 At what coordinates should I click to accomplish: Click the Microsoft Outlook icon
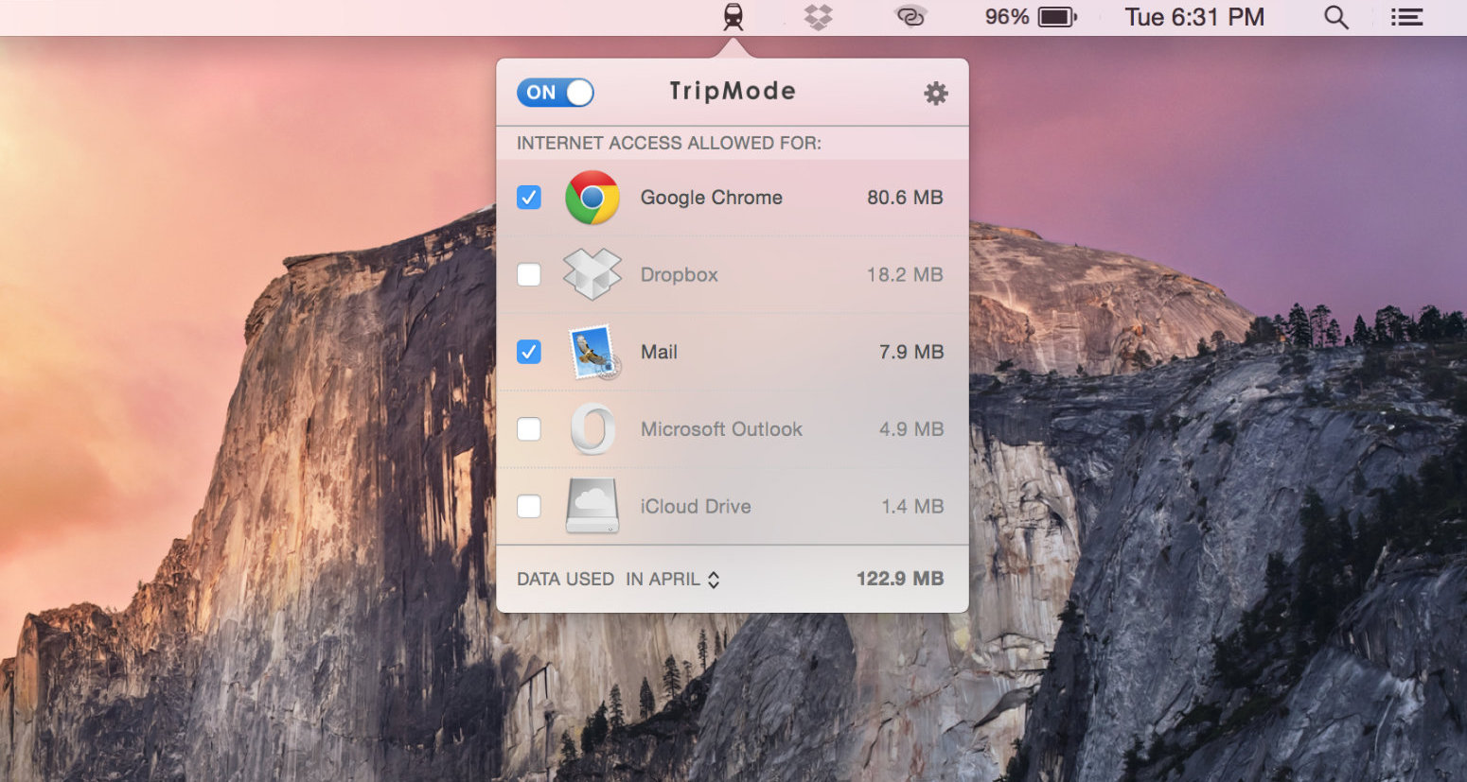(592, 429)
